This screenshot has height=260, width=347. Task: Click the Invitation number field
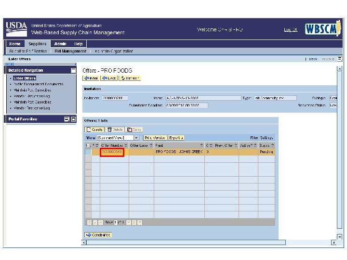pos(115,98)
